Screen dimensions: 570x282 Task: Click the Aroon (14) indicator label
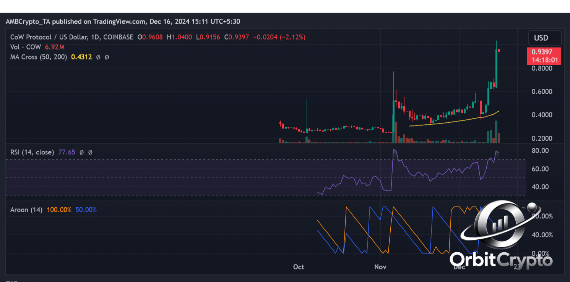(26, 210)
